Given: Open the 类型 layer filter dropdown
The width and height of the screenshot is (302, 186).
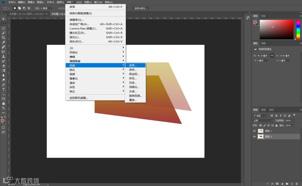Looking at the screenshot, I should (x=260, y=116).
